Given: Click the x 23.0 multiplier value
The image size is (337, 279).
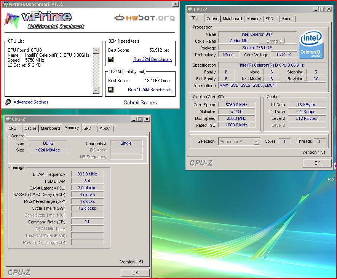Looking at the screenshot, I should 236,112.
